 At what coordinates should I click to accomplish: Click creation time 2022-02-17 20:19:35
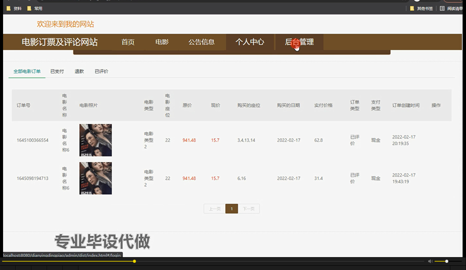point(404,140)
